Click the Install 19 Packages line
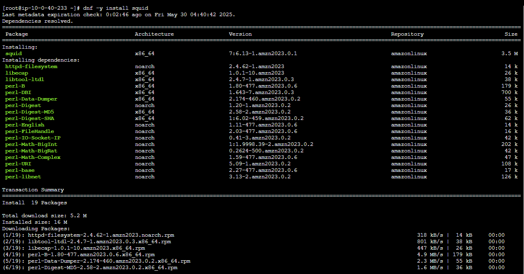This screenshot has width=524, height=274. pos(34,203)
